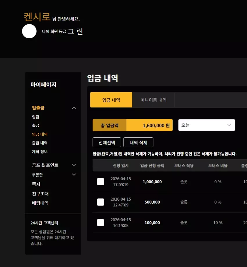Select 입금 내역 in the sidebar

(40, 134)
